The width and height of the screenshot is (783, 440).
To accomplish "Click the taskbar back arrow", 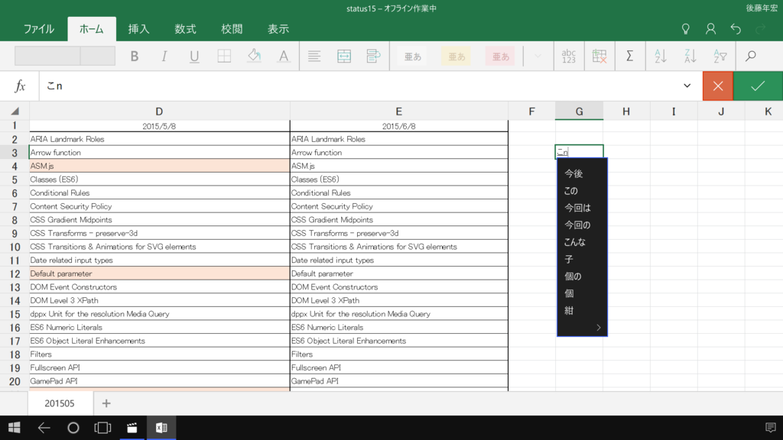I will click(44, 428).
